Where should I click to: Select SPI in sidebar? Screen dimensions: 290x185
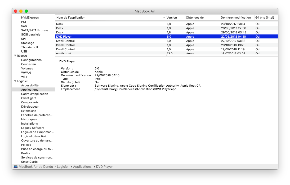23,39
